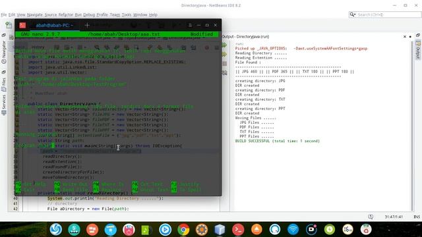Click the screen recorder dock icon
The image size is (422, 237).
[311, 230]
